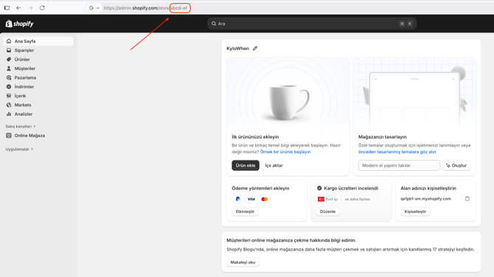Click the Kargo ücretleri incelendi checkmark icon
Viewport: 494px width, 277px height.
(319, 189)
